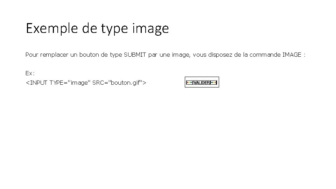Click the word 'IMAGE' ending the paragraph
The width and height of the screenshot is (336, 189).
point(292,55)
